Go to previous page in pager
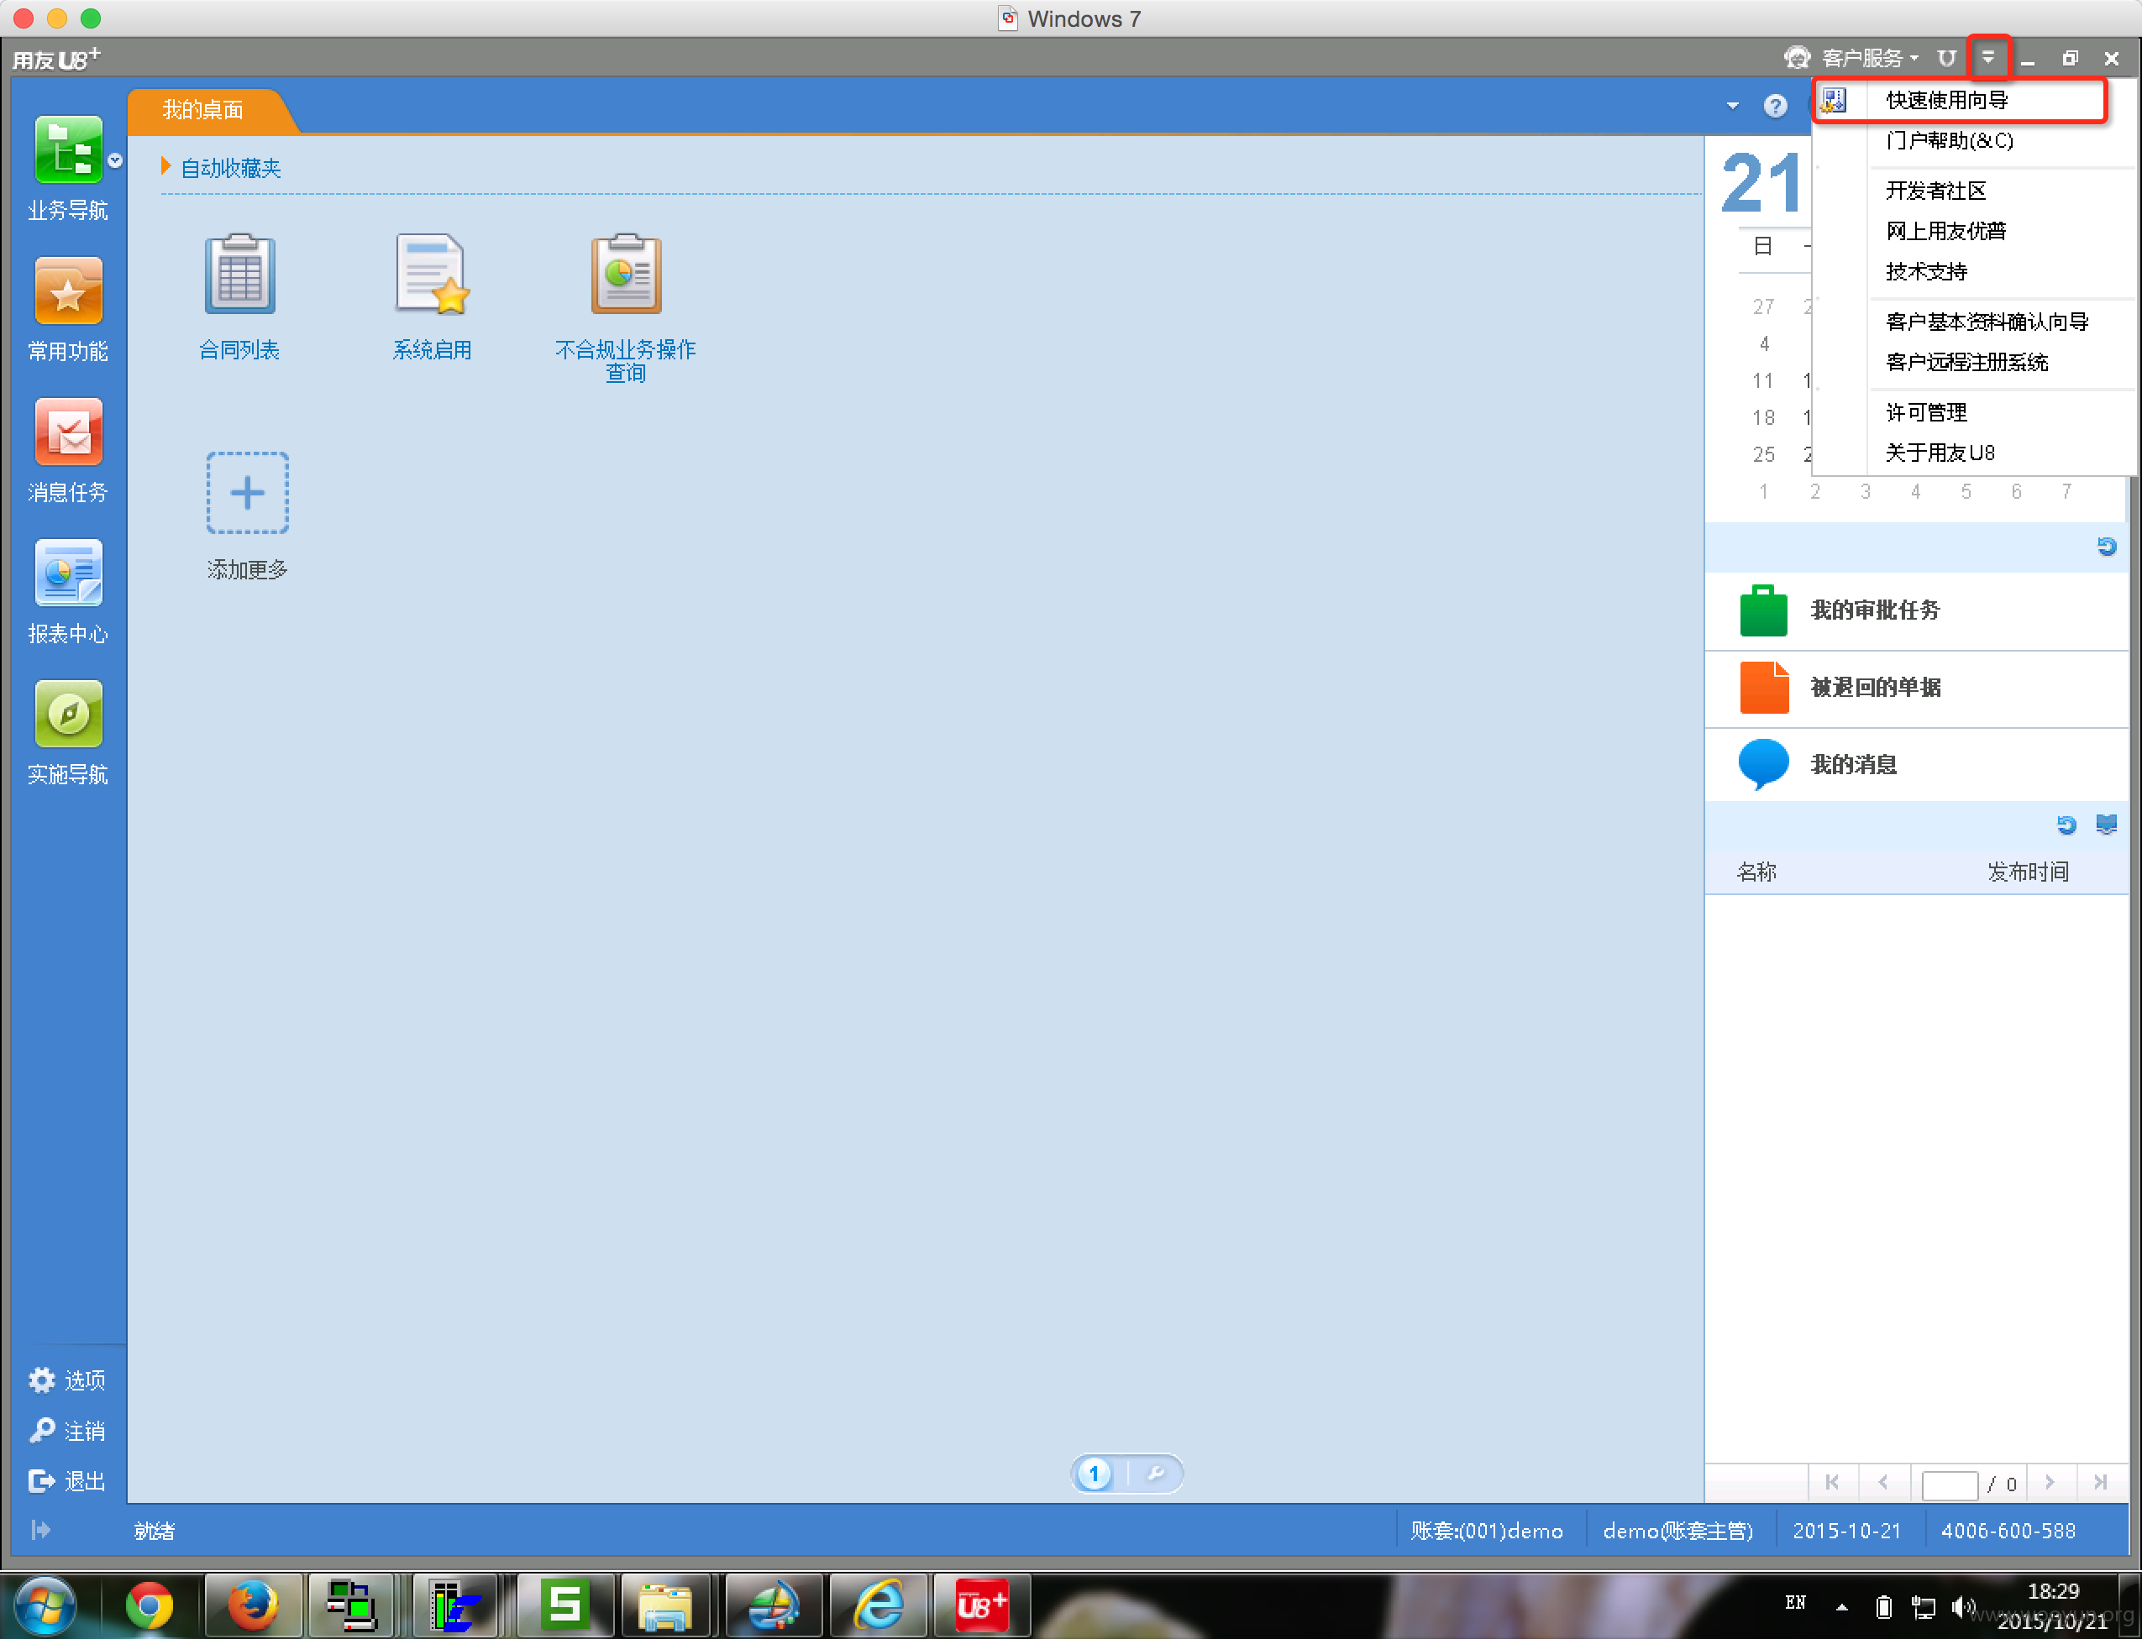The height and width of the screenshot is (1639, 2142). 1882,1483
